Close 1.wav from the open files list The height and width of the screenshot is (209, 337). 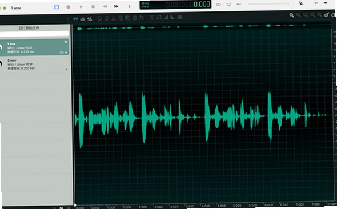(x=66, y=42)
